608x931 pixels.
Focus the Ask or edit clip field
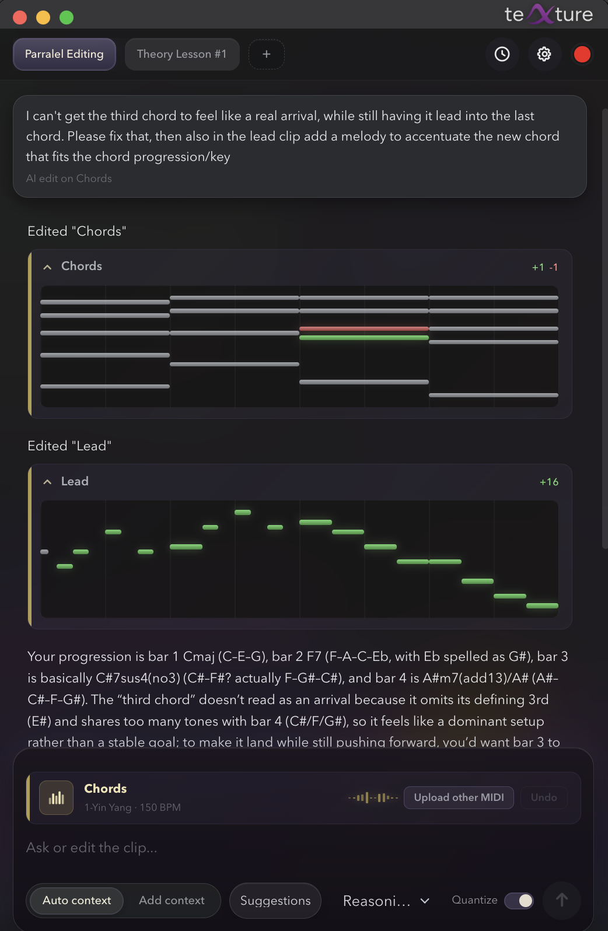pos(303,848)
